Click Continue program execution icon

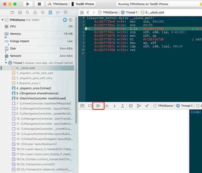coord(98,106)
